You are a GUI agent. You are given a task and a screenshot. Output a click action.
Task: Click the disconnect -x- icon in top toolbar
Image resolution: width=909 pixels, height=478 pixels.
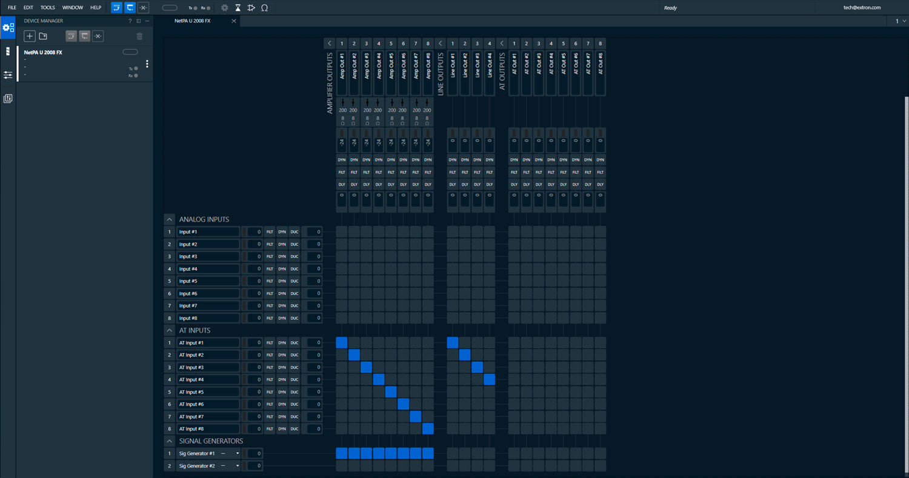pyautogui.click(x=143, y=8)
